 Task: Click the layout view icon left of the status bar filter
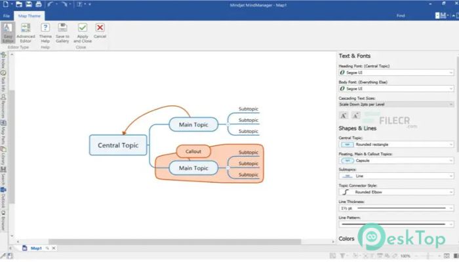pos(333,256)
